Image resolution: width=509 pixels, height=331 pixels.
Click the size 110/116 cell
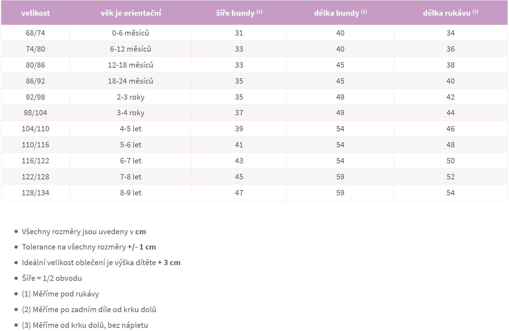pos(36,145)
